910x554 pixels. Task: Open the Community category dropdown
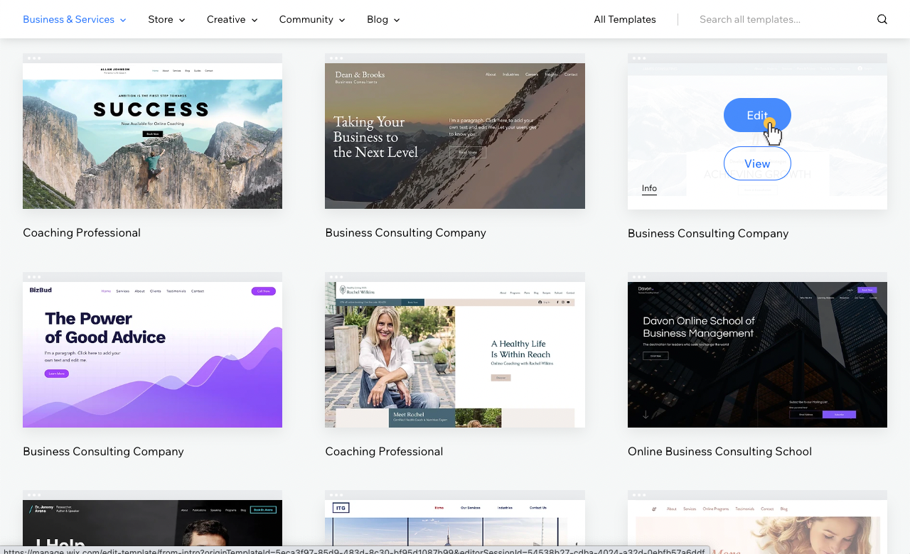(x=312, y=19)
